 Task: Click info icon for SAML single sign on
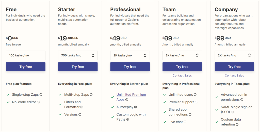(232, 112)
